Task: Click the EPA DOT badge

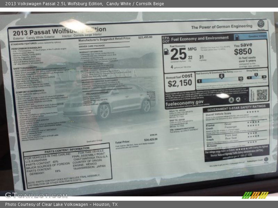Action: click(166, 40)
